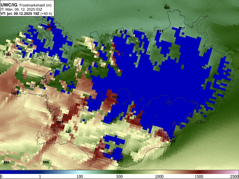Click the map value label "549"
This screenshot has width=239, height=179.
coord(114,120)
